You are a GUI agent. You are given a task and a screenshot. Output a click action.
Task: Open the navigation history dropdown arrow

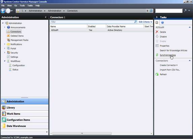tap(12, 11)
